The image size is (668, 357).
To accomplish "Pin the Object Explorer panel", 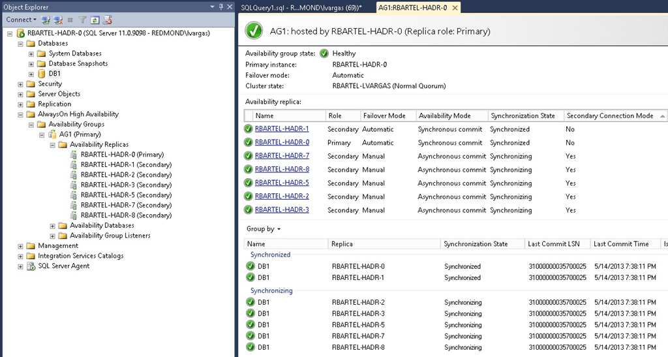I will pyautogui.click(x=220, y=7).
